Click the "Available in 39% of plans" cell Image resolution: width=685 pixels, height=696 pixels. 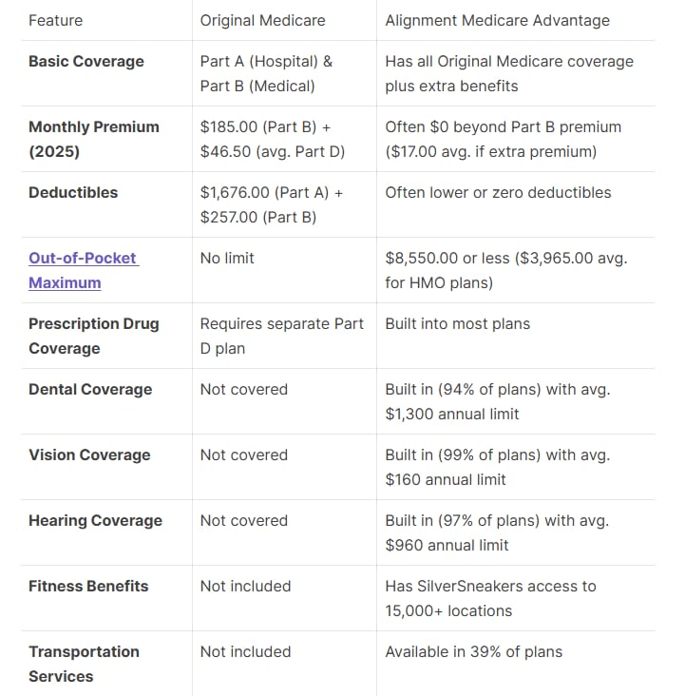[473, 651]
